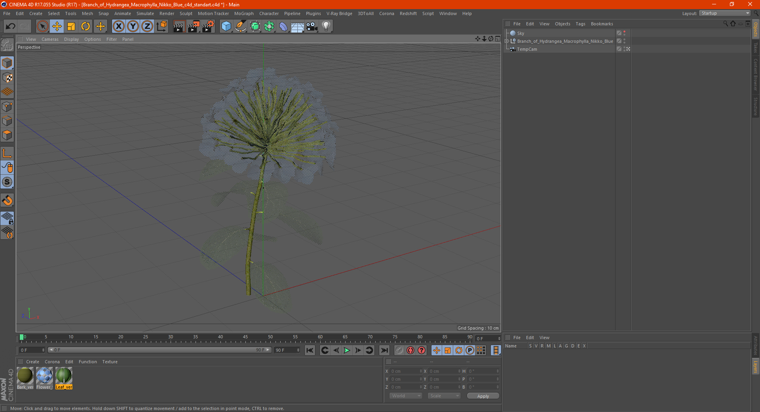This screenshot has width=760, height=412.
Task: Open the Simulate menu
Action: pos(145,13)
